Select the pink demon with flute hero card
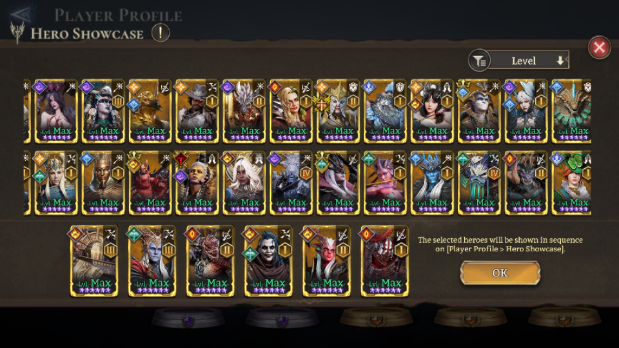The width and height of the screenshot is (619, 348). [385, 184]
